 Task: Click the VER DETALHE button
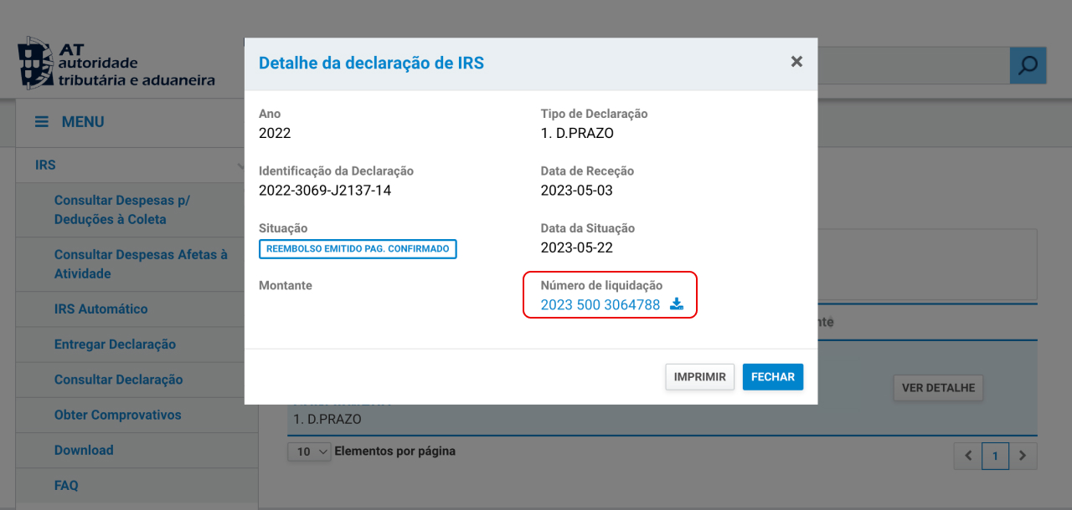pyautogui.click(x=938, y=387)
